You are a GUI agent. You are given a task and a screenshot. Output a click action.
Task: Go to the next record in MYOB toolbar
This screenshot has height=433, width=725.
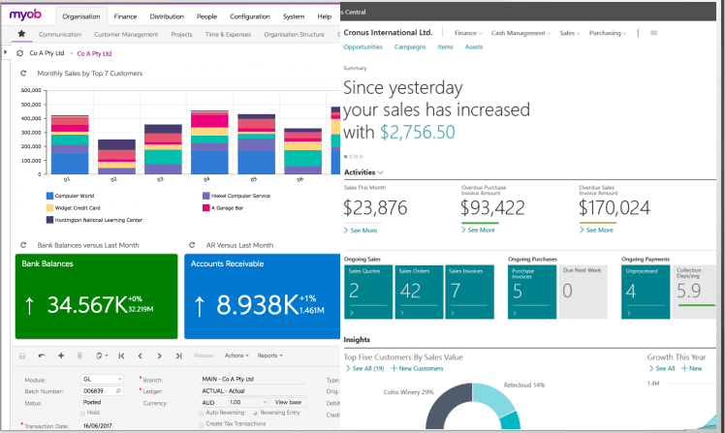point(160,356)
